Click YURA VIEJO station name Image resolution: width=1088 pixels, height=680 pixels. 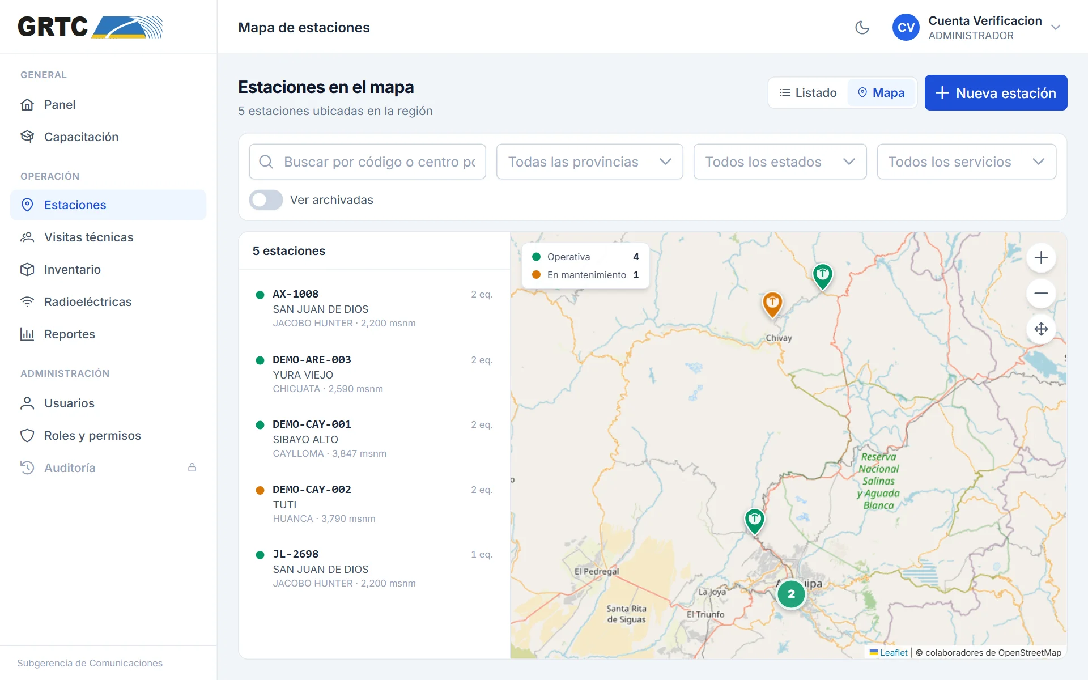point(303,375)
